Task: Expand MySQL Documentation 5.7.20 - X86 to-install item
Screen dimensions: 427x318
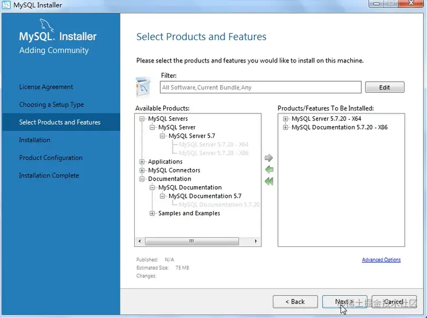Action: pyautogui.click(x=285, y=127)
